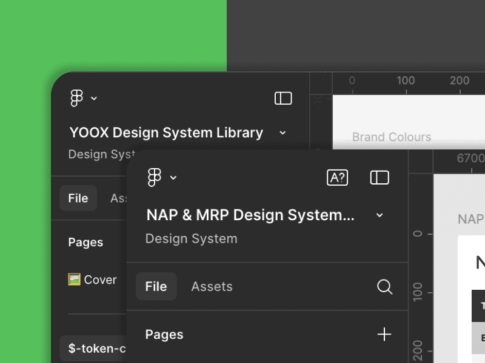485x363 pixels.
Task: Click Brand Colours frame label on canvas
Action: coord(392,137)
